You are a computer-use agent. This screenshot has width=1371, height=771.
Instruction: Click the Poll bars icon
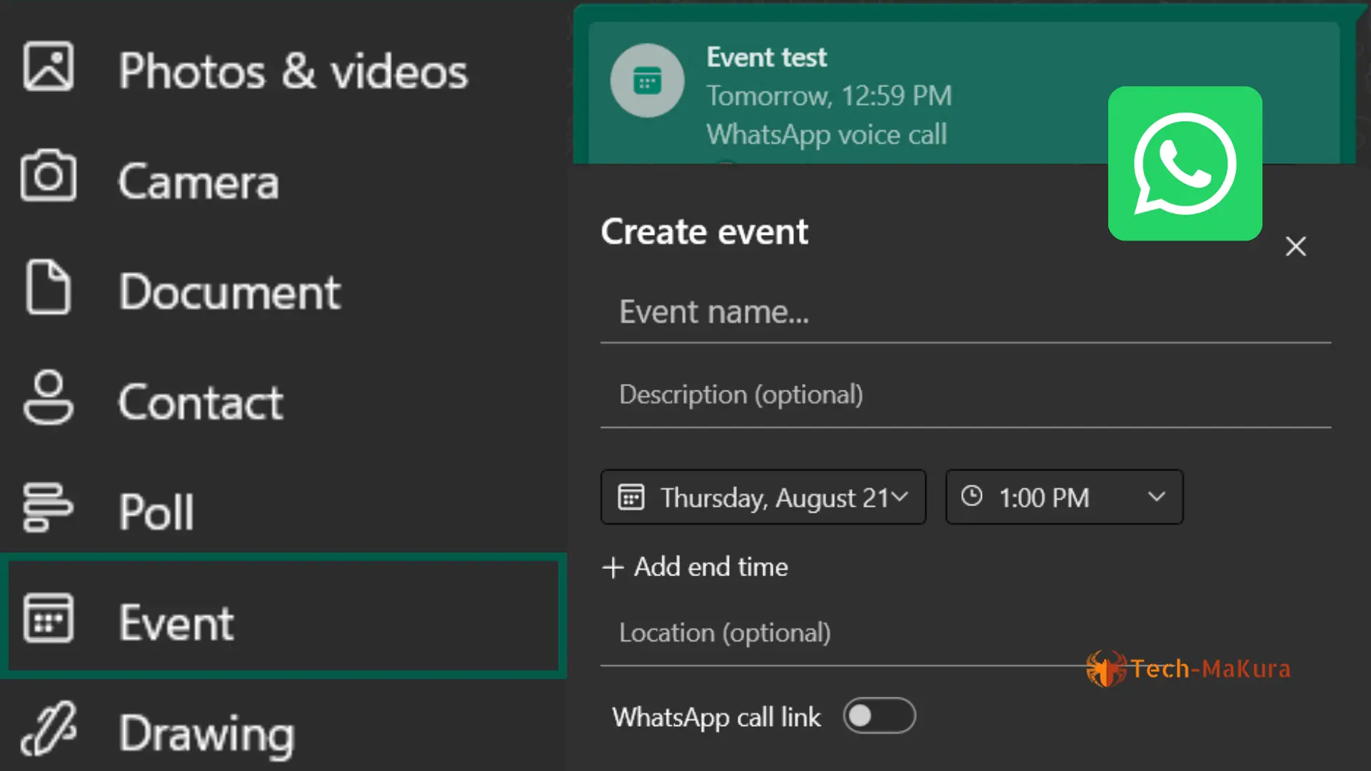point(48,508)
